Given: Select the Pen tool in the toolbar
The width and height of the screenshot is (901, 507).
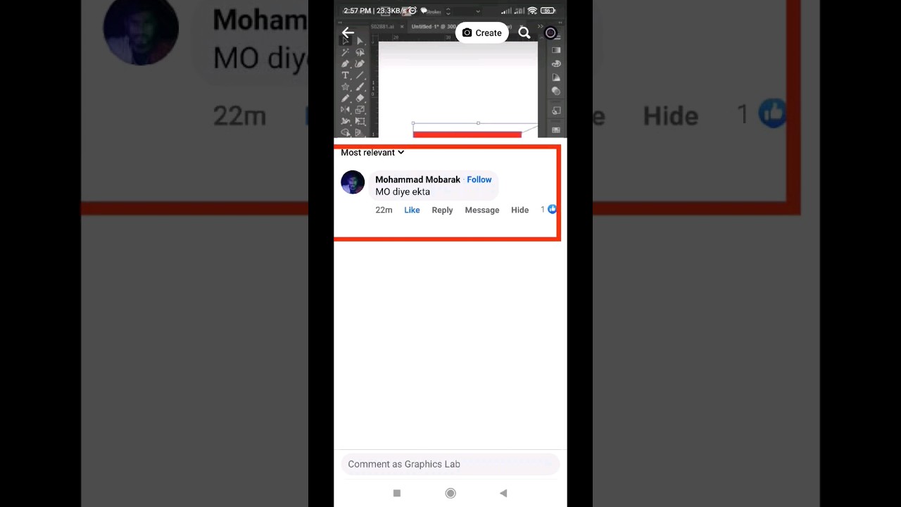Looking at the screenshot, I should (x=346, y=63).
